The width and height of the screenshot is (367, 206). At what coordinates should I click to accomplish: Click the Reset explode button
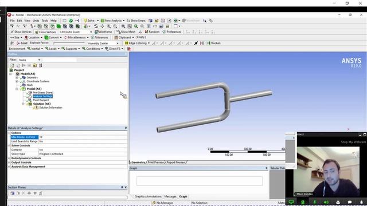coord(22,43)
